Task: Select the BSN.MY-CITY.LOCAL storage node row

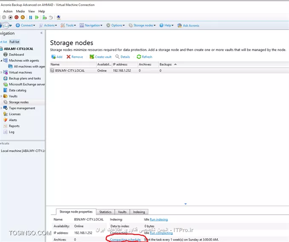Action: [x=169, y=71]
